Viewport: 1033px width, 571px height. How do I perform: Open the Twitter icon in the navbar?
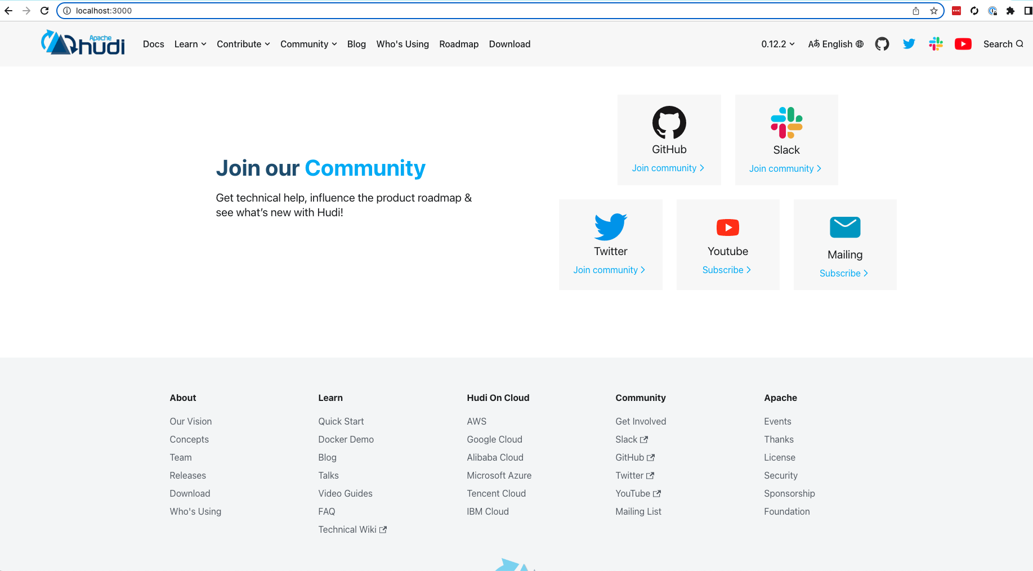coord(909,44)
